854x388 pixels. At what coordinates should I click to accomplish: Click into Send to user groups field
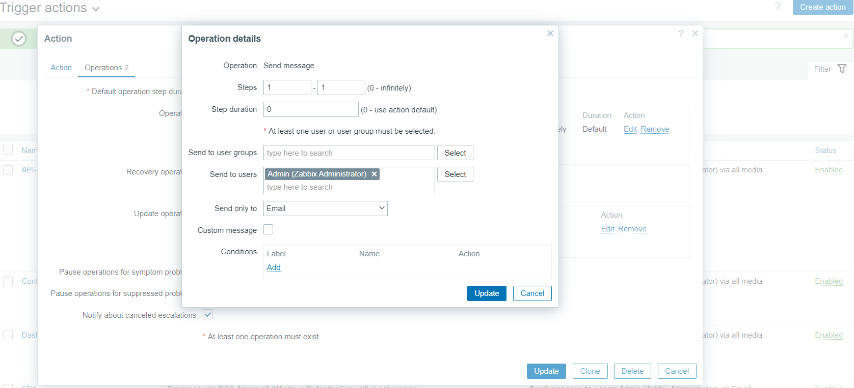[x=349, y=153]
